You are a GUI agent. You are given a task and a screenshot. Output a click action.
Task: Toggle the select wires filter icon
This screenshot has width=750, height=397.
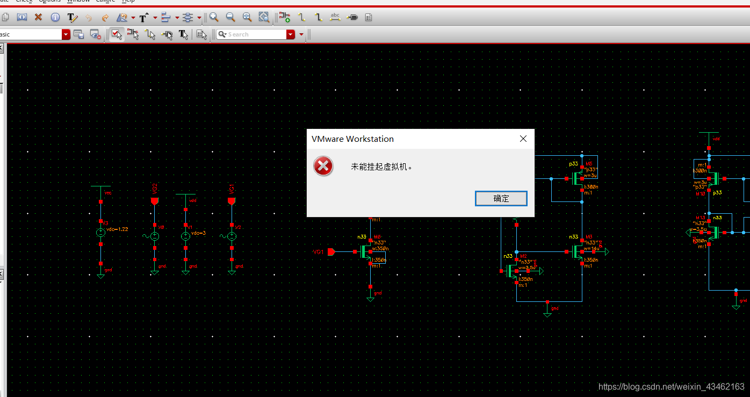(x=150, y=34)
